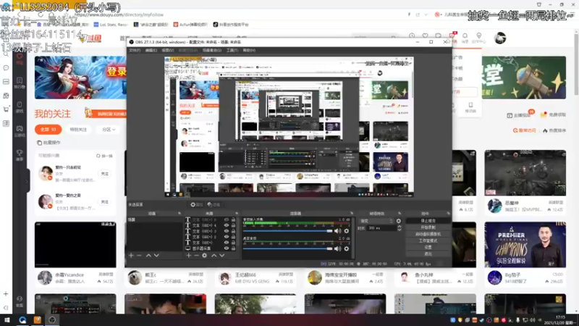
Task: Toggle lock on source 文本 (GDI+) 5
Action: point(233,220)
